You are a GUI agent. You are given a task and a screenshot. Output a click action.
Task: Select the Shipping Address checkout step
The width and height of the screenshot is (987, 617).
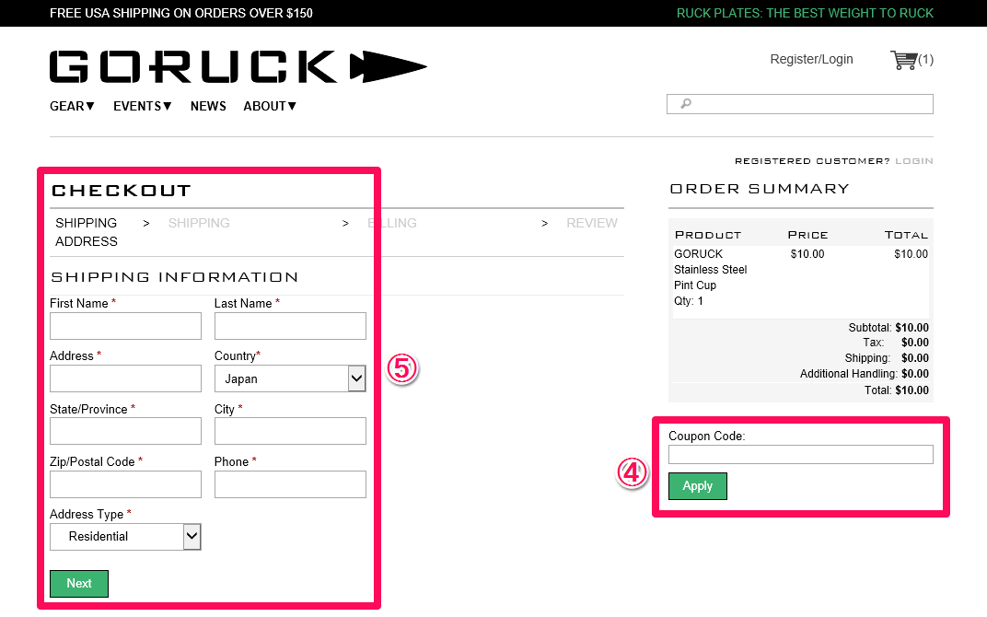(x=87, y=232)
